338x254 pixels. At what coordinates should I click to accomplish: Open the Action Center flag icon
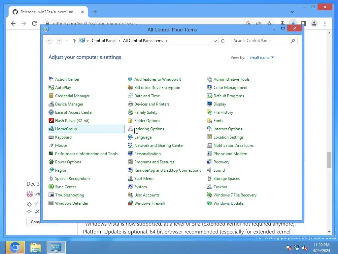point(51,79)
